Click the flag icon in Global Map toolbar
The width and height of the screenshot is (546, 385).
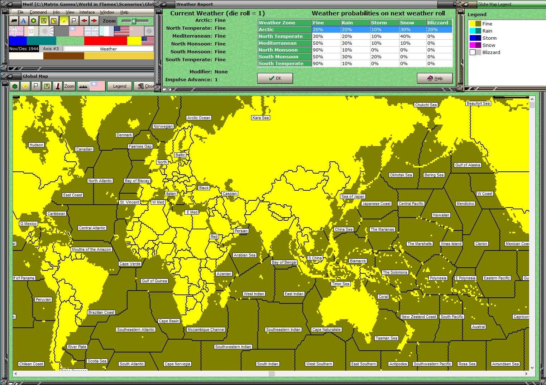pyautogui.click(x=36, y=86)
